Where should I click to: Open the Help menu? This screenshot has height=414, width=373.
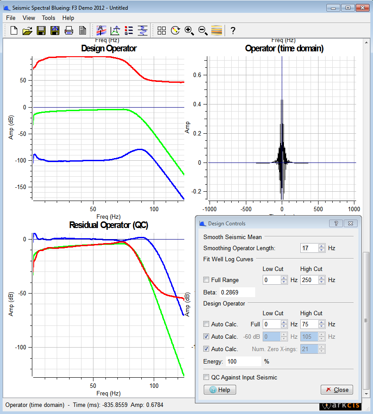[x=68, y=18]
